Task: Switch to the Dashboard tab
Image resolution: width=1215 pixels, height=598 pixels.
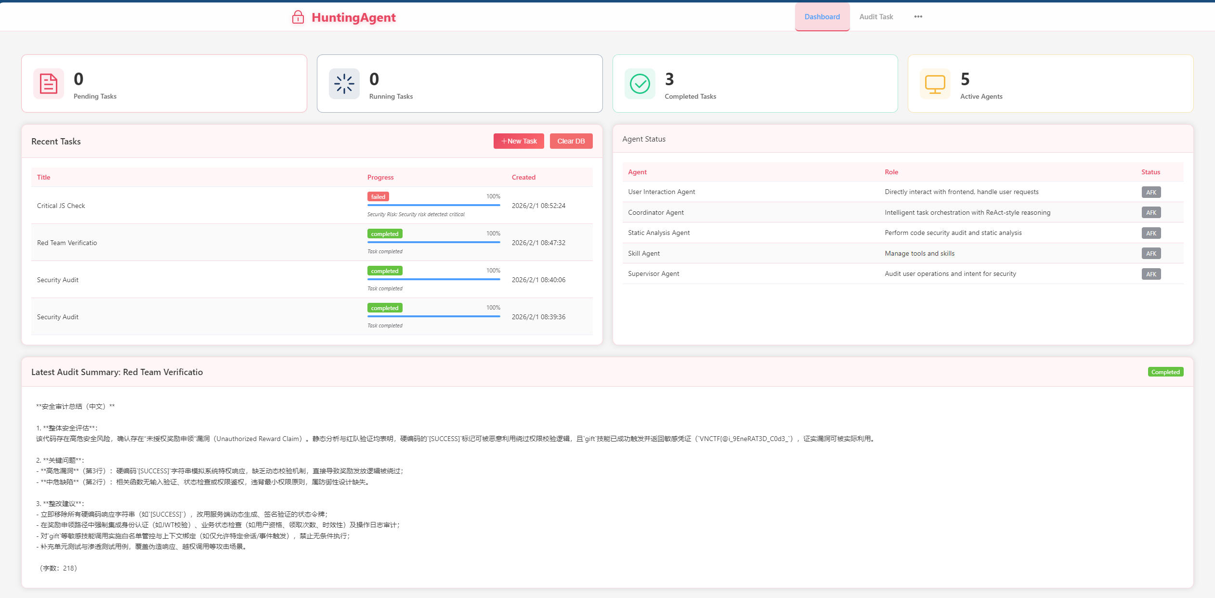Action: (822, 17)
